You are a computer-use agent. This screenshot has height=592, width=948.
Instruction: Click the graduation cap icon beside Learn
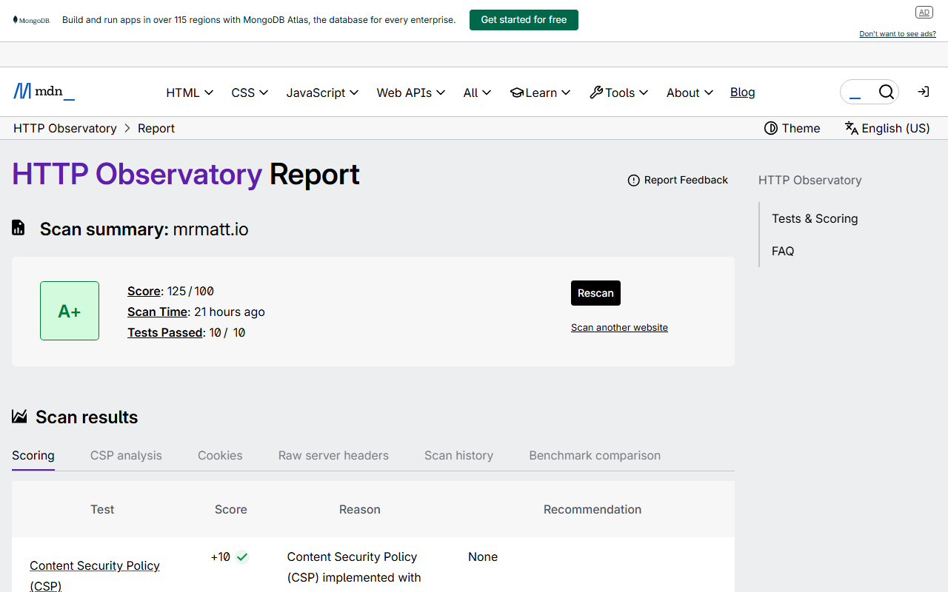[x=516, y=92]
